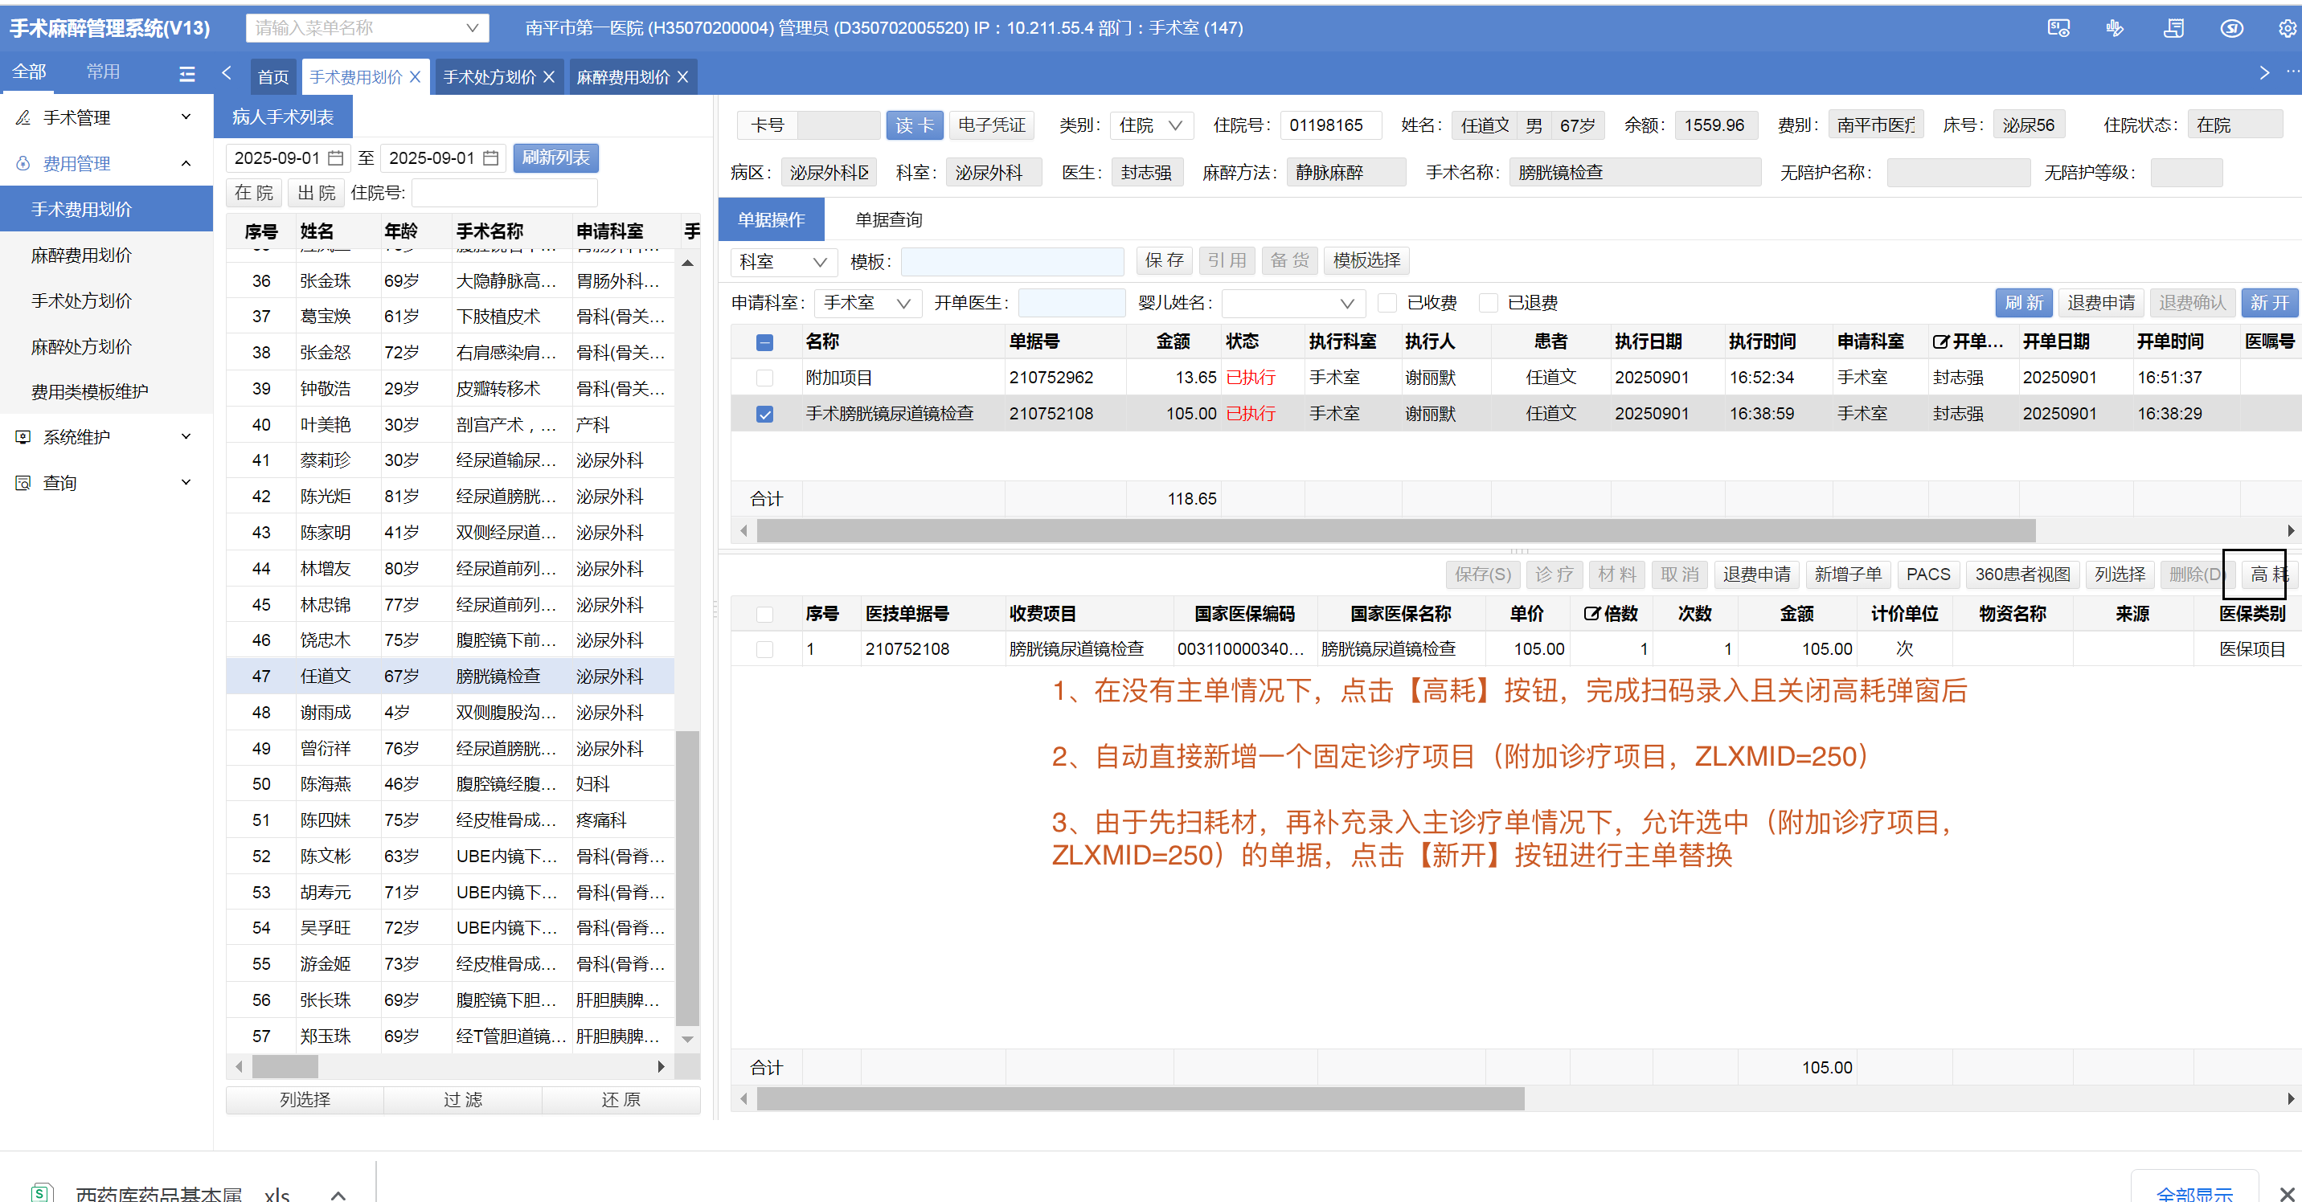Open settings gear in top bar

point(2287,29)
